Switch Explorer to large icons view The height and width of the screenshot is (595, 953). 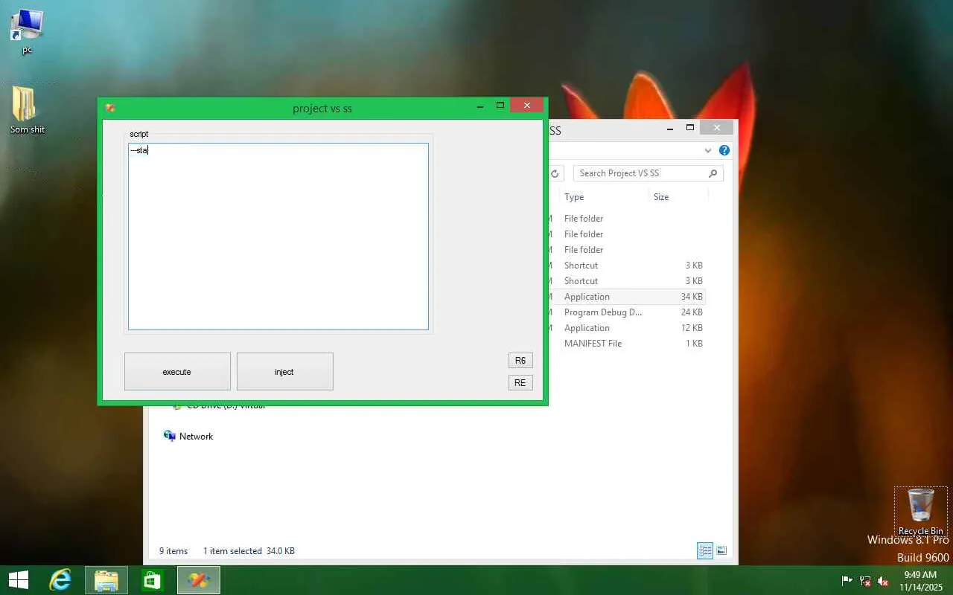click(x=721, y=551)
